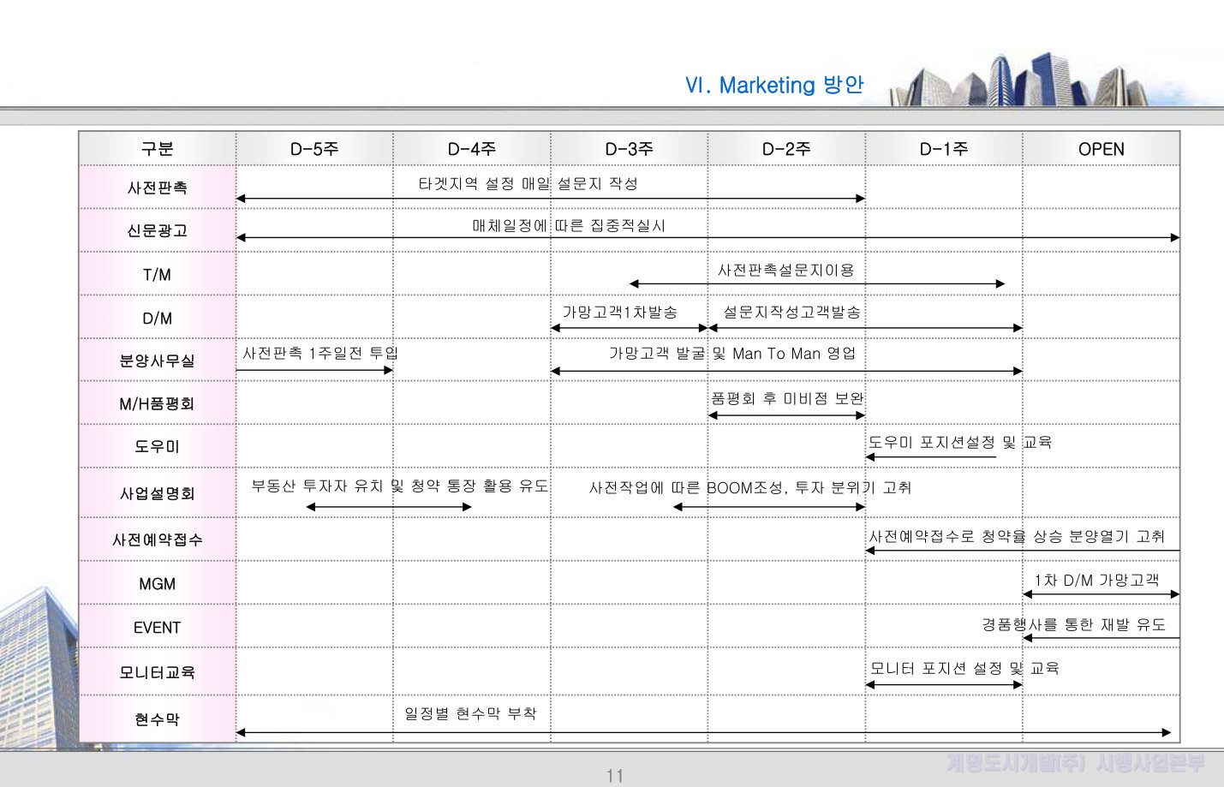Image resolution: width=1224 pixels, height=787 pixels.
Task: Click the 'M/H품평회' row label
Action: (x=158, y=403)
